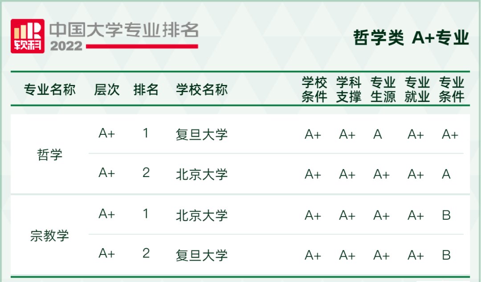Click the 学科支撑 column header

[349, 89]
